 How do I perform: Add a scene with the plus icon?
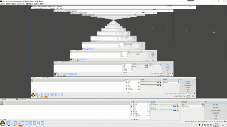[1, 120]
